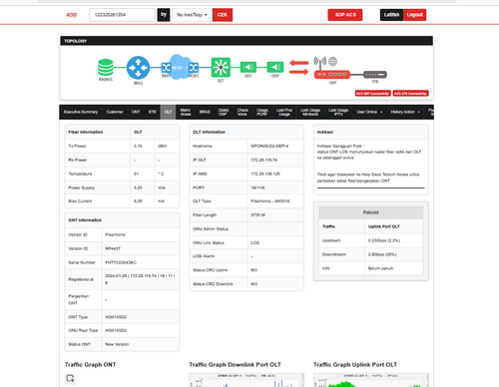The width and height of the screenshot is (499, 387).
Task: Open the Last Five Usage tab
Action: tap(284, 112)
